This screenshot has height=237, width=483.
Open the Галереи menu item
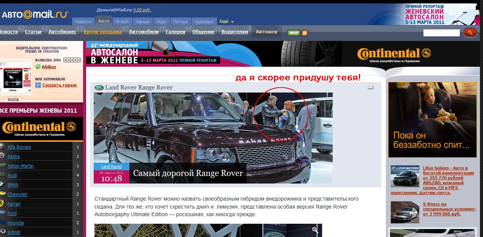click(175, 32)
